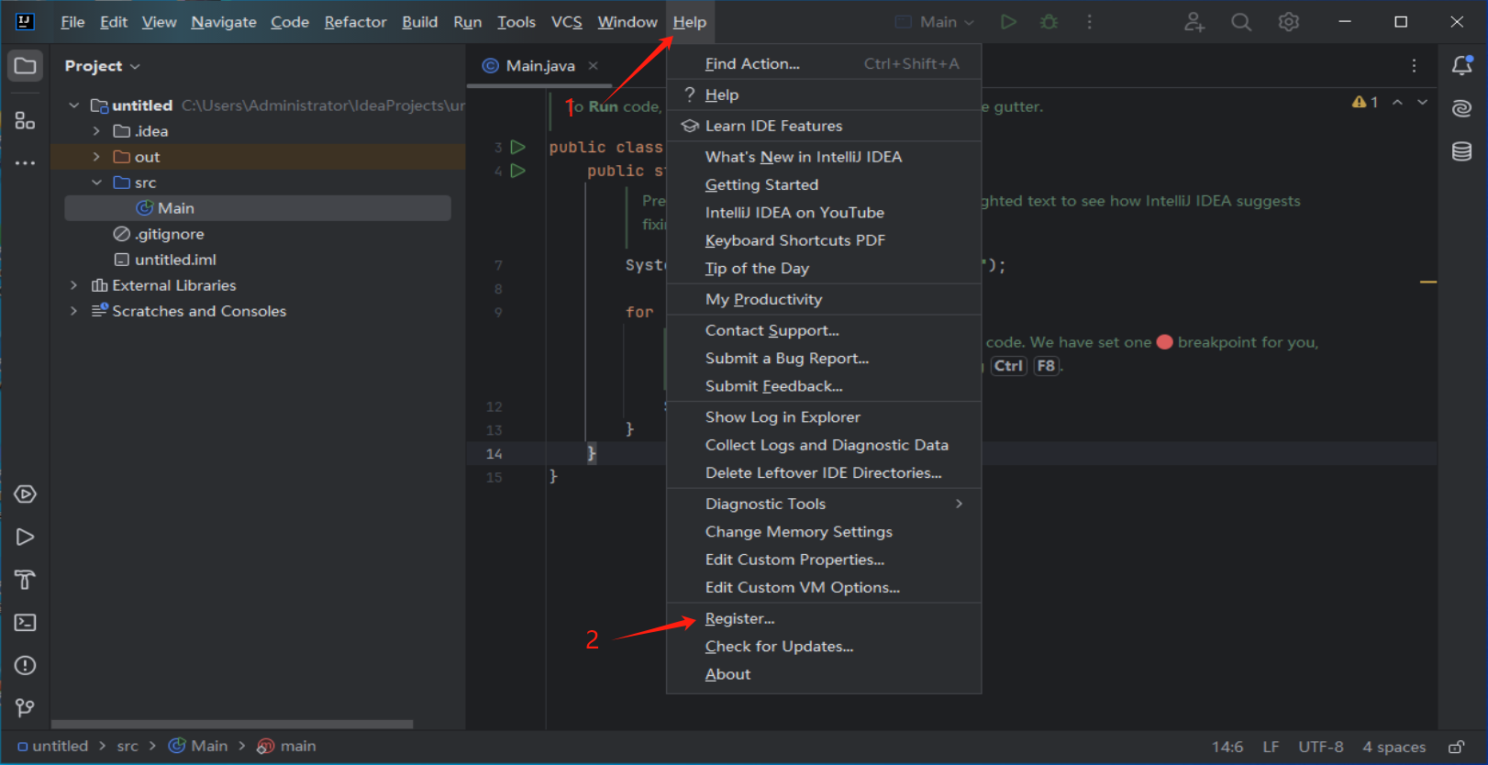The width and height of the screenshot is (1488, 765).
Task: Click the IntelliJ IDEA logo icon
Action: [25, 22]
